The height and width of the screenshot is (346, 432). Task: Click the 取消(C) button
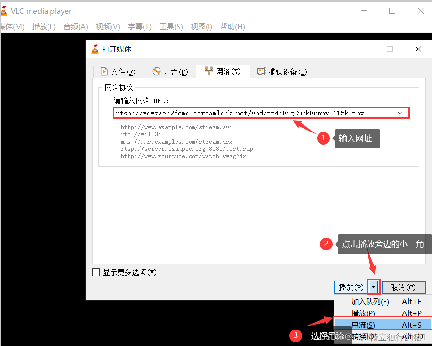click(403, 288)
